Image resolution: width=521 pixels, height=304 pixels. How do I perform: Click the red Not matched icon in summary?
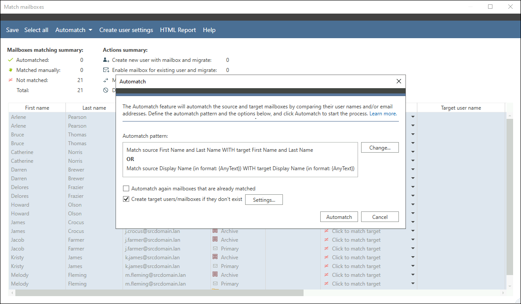(11, 80)
